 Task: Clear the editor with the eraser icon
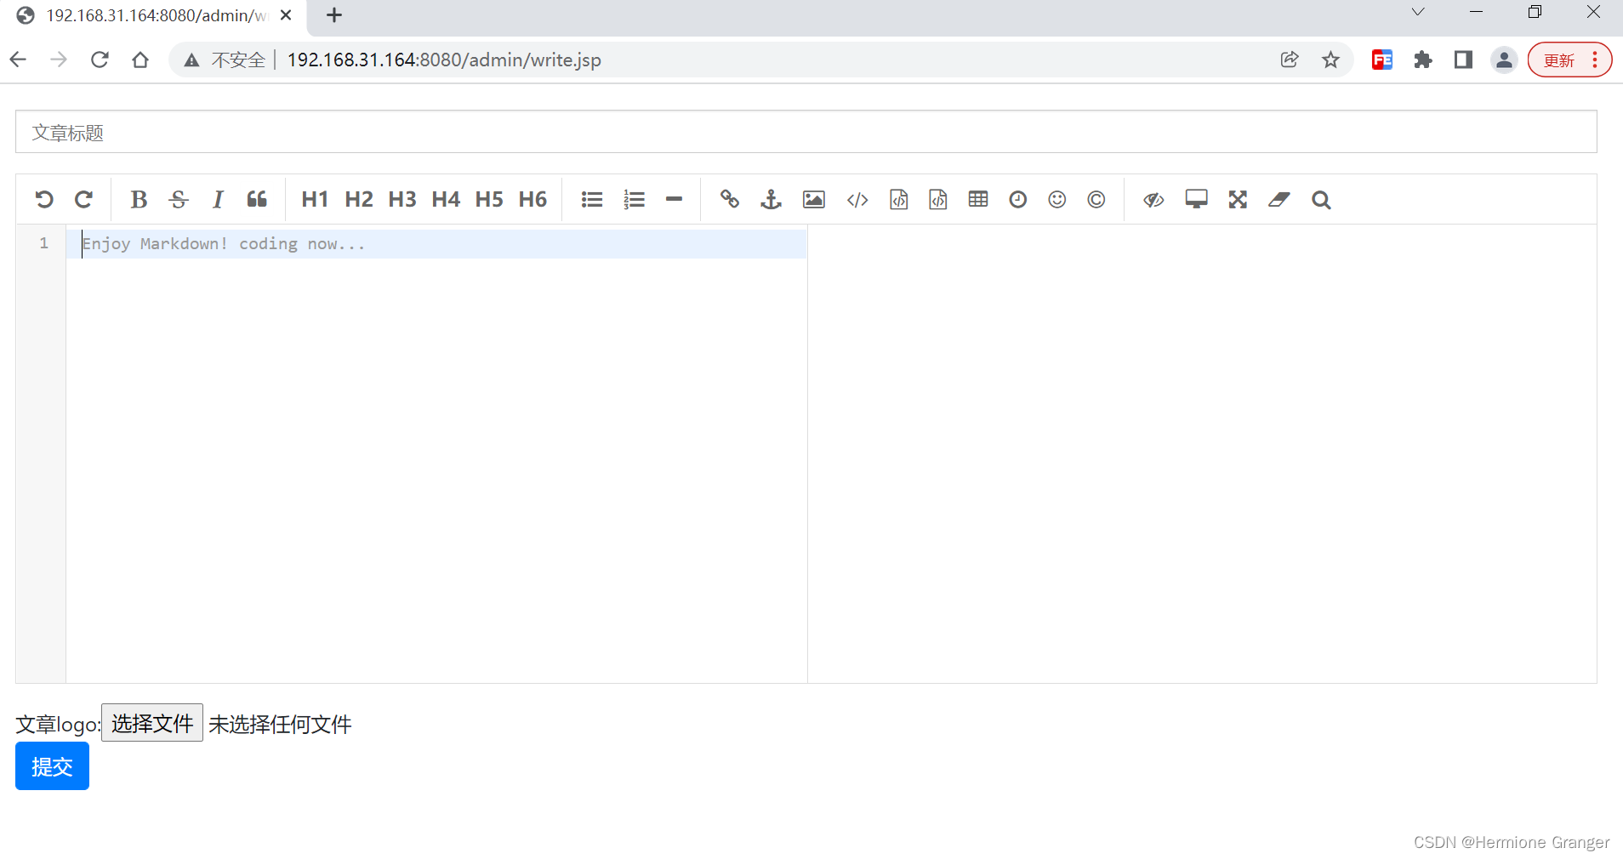coord(1279,200)
